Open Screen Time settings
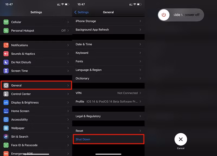Screen dimensions: 217x156 (36, 71)
